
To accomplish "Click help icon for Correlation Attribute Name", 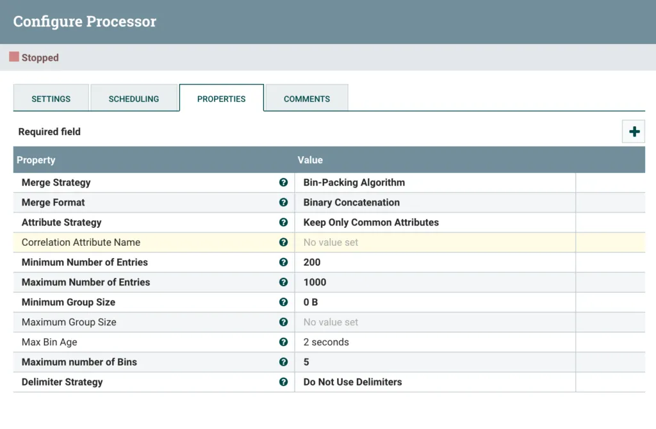I will tap(283, 242).
